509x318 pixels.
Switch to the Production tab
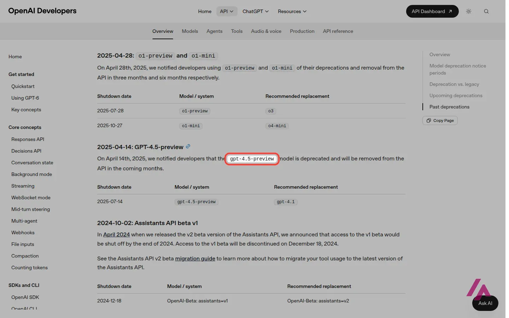302,31
